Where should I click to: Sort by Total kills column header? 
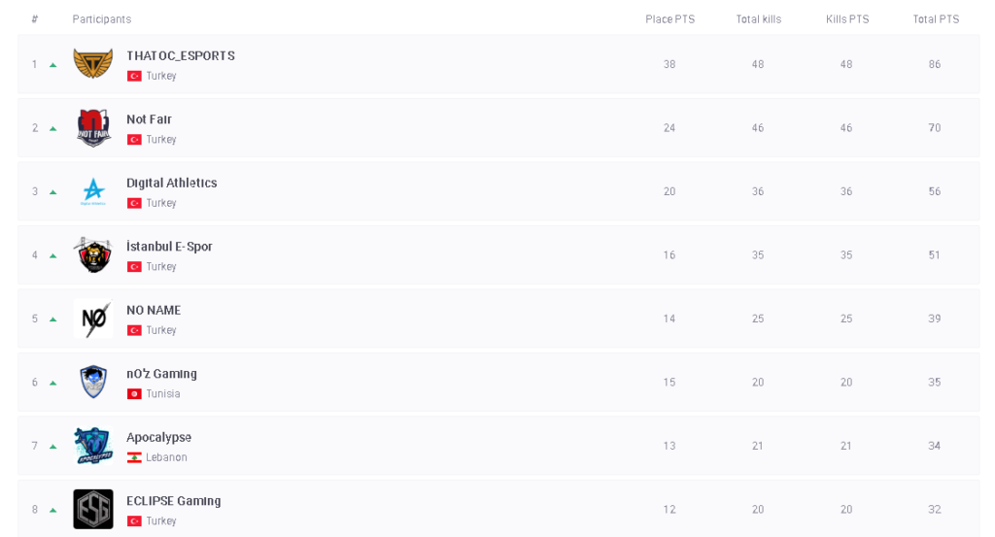coord(758,19)
